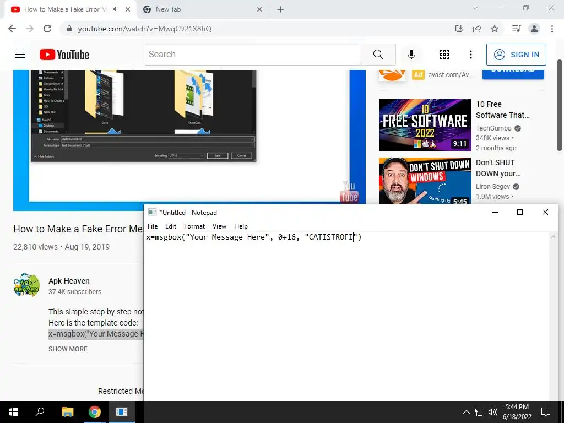Click the Notepad scrollbar up arrow
This screenshot has height=423, width=564.
(553, 237)
